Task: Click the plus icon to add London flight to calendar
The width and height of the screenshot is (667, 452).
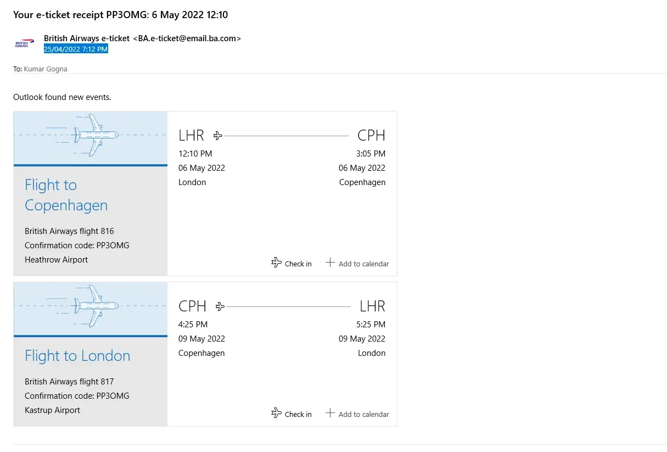Action: point(330,413)
